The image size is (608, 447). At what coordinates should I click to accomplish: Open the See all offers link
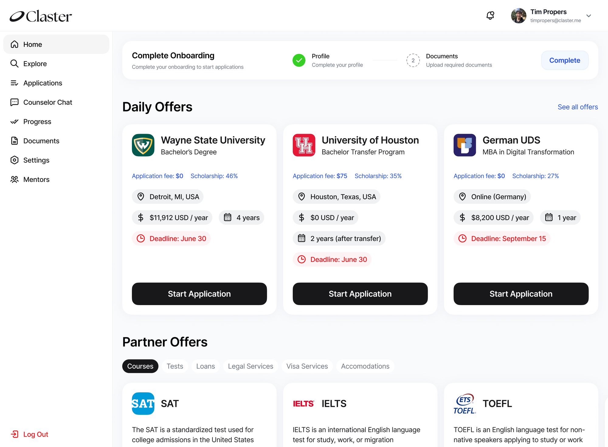click(x=578, y=107)
